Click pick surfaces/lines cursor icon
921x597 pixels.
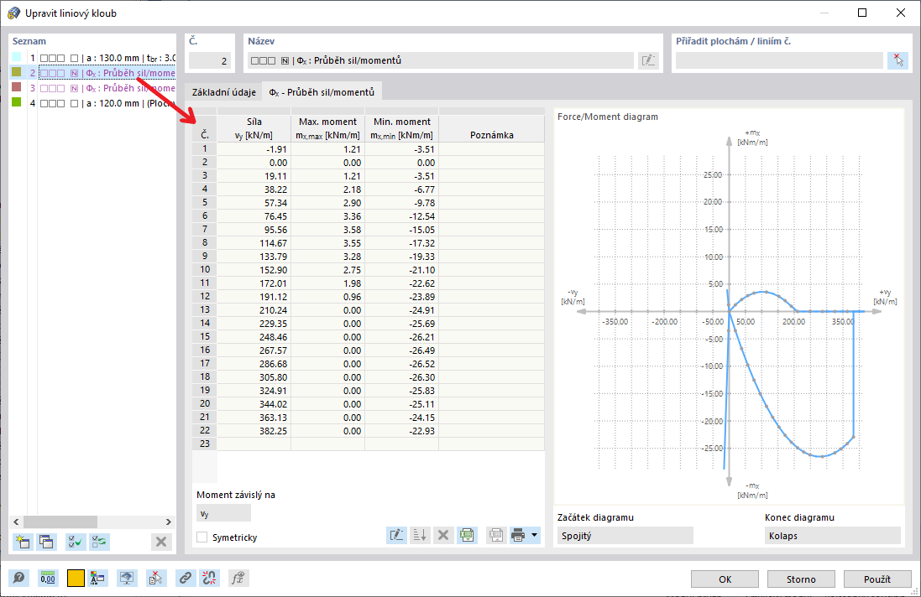(897, 60)
